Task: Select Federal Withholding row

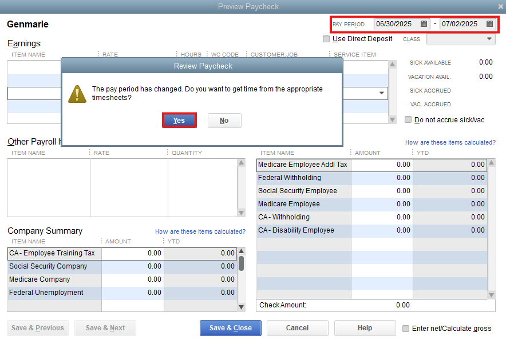Action: tap(371, 178)
